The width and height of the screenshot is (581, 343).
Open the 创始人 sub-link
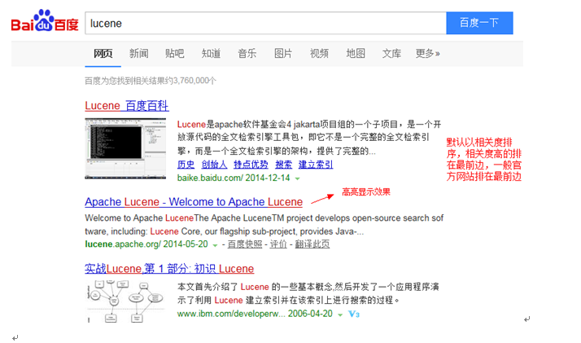point(214,165)
